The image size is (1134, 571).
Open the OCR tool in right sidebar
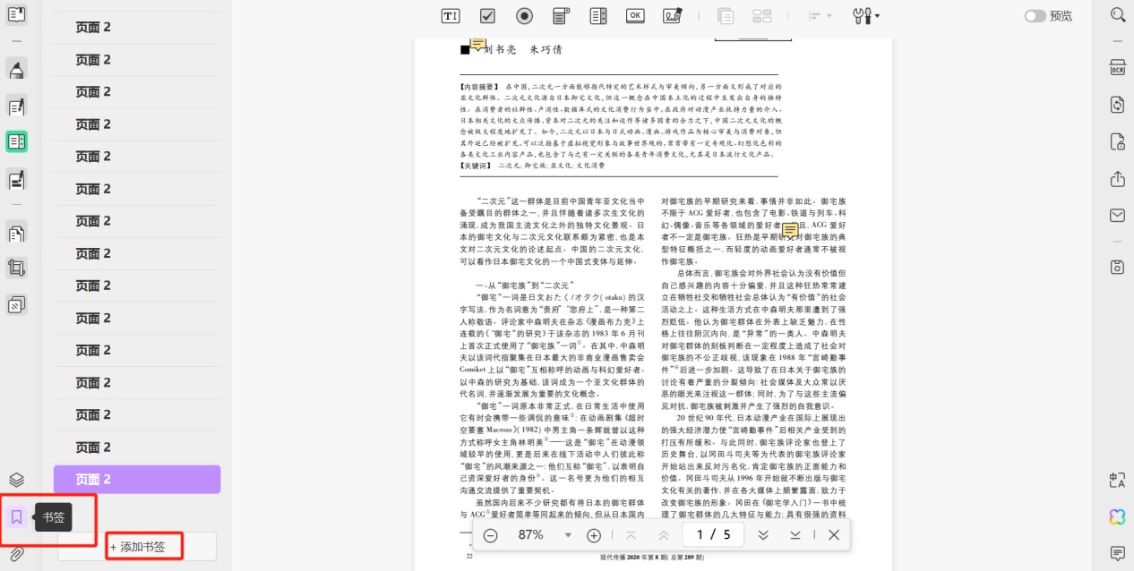[x=1117, y=67]
